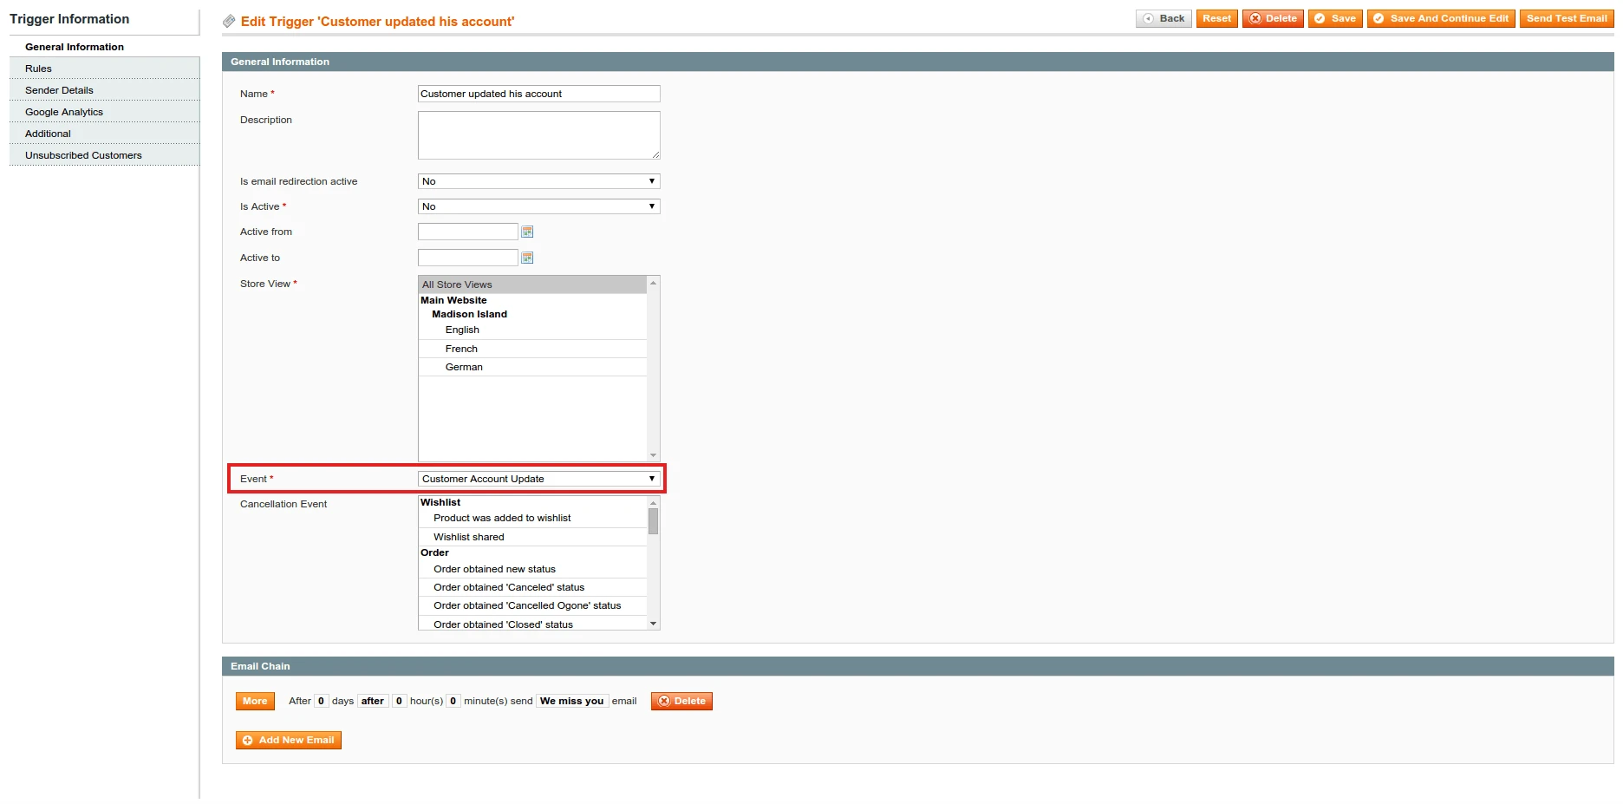
Task: Click the paperclip icon beside the trigger title
Action: pos(229,21)
